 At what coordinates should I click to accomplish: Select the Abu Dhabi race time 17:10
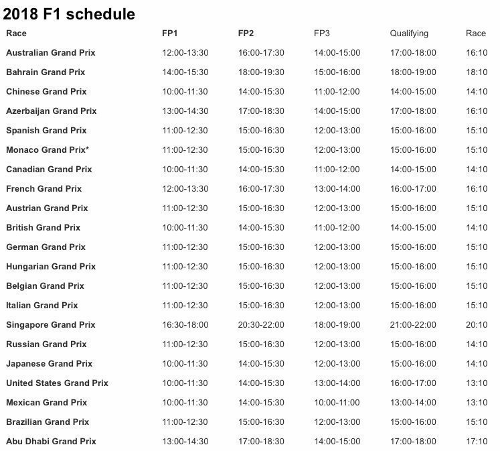(x=477, y=441)
